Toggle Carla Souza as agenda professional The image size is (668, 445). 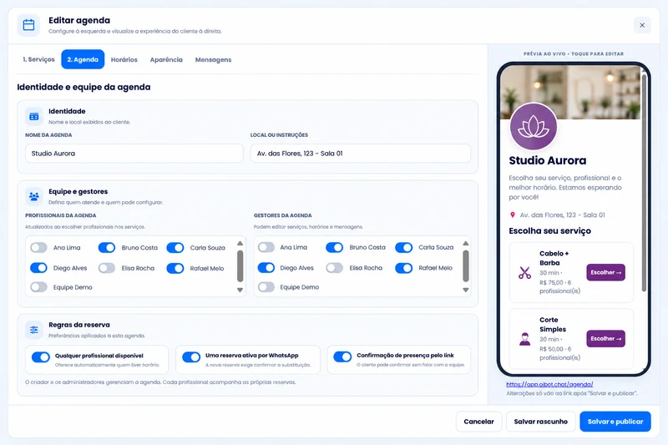(x=175, y=247)
